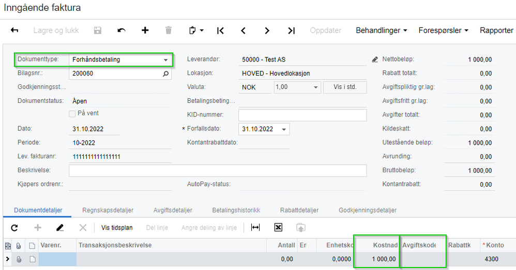516x270 pixels.
Task: Click the edit pencil icon in the grid toolbar
Action: click(x=60, y=228)
